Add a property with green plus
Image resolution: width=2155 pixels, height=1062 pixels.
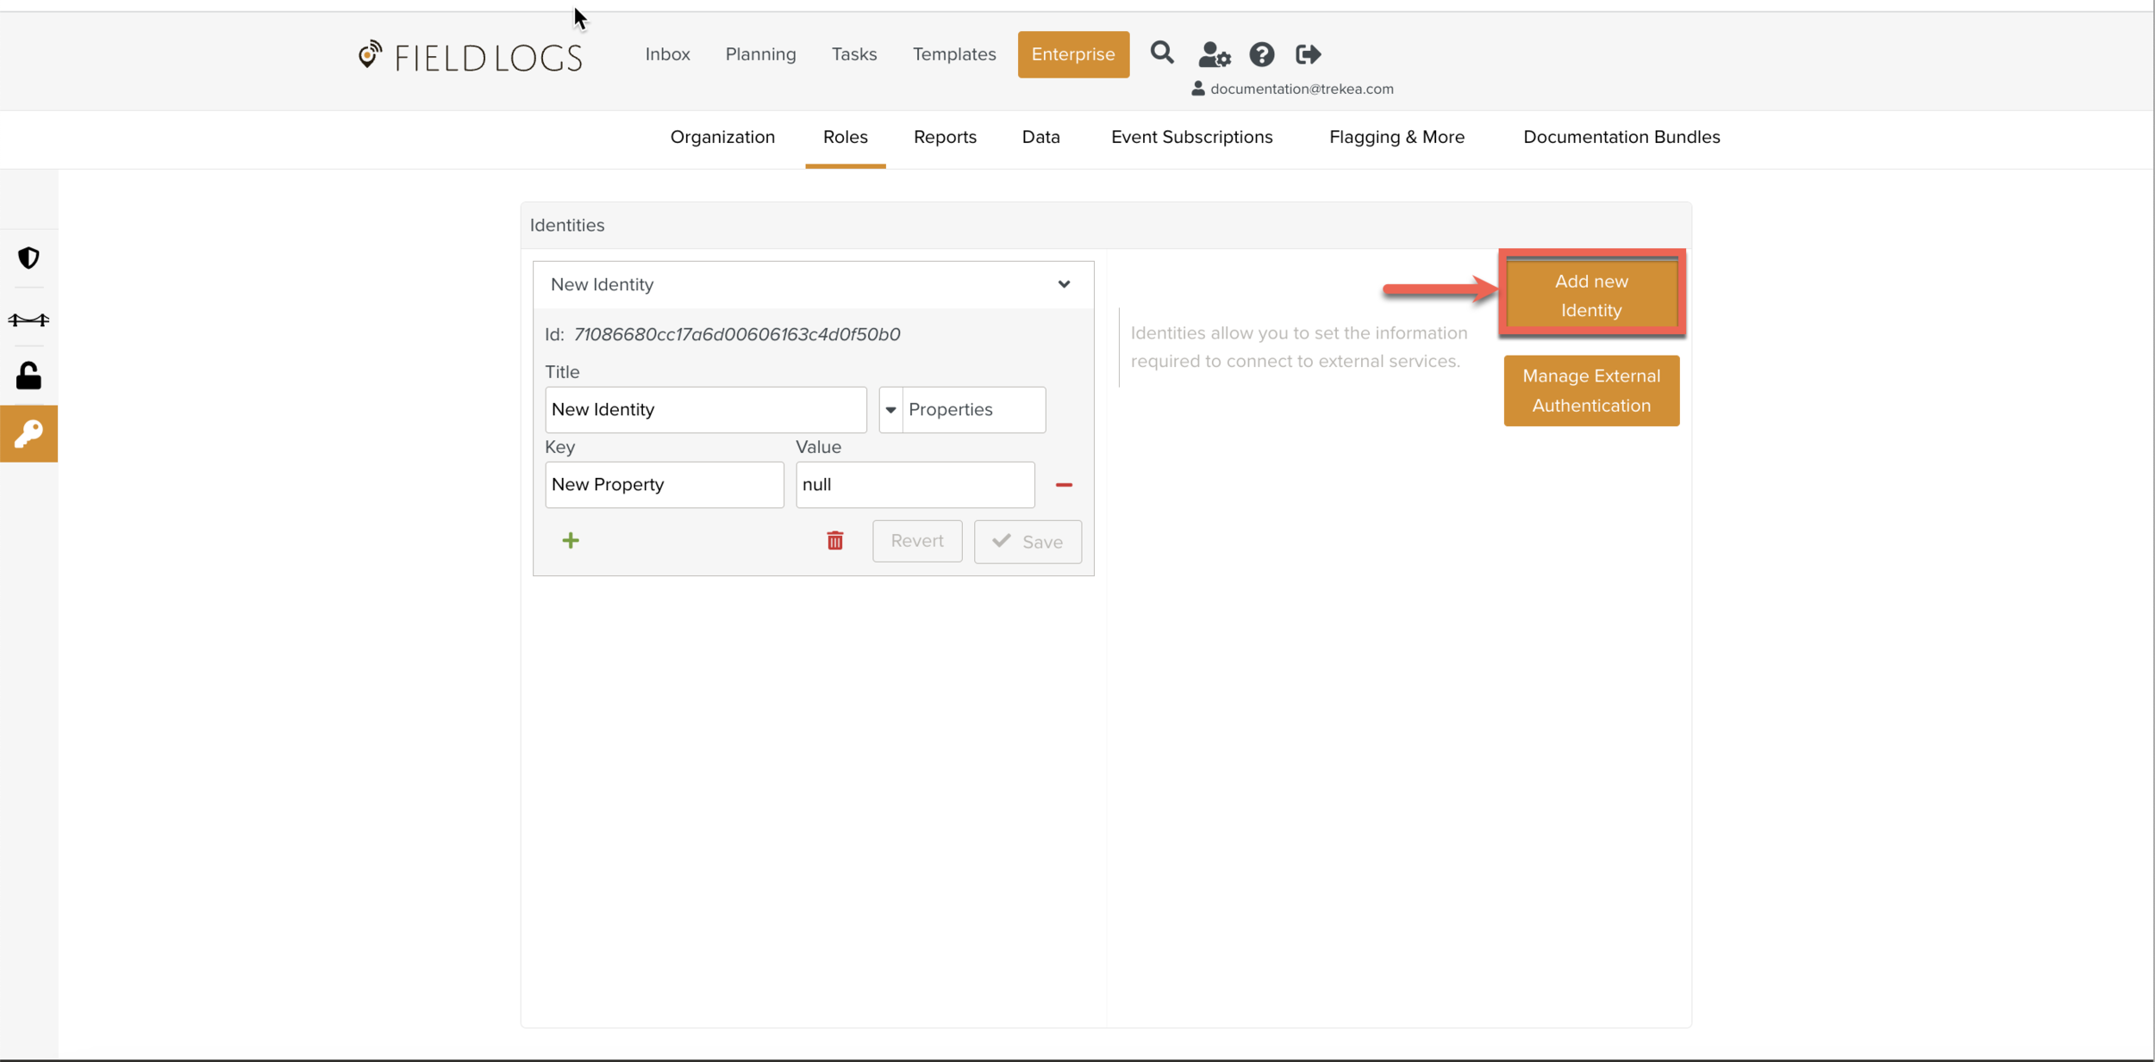tap(570, 540)
